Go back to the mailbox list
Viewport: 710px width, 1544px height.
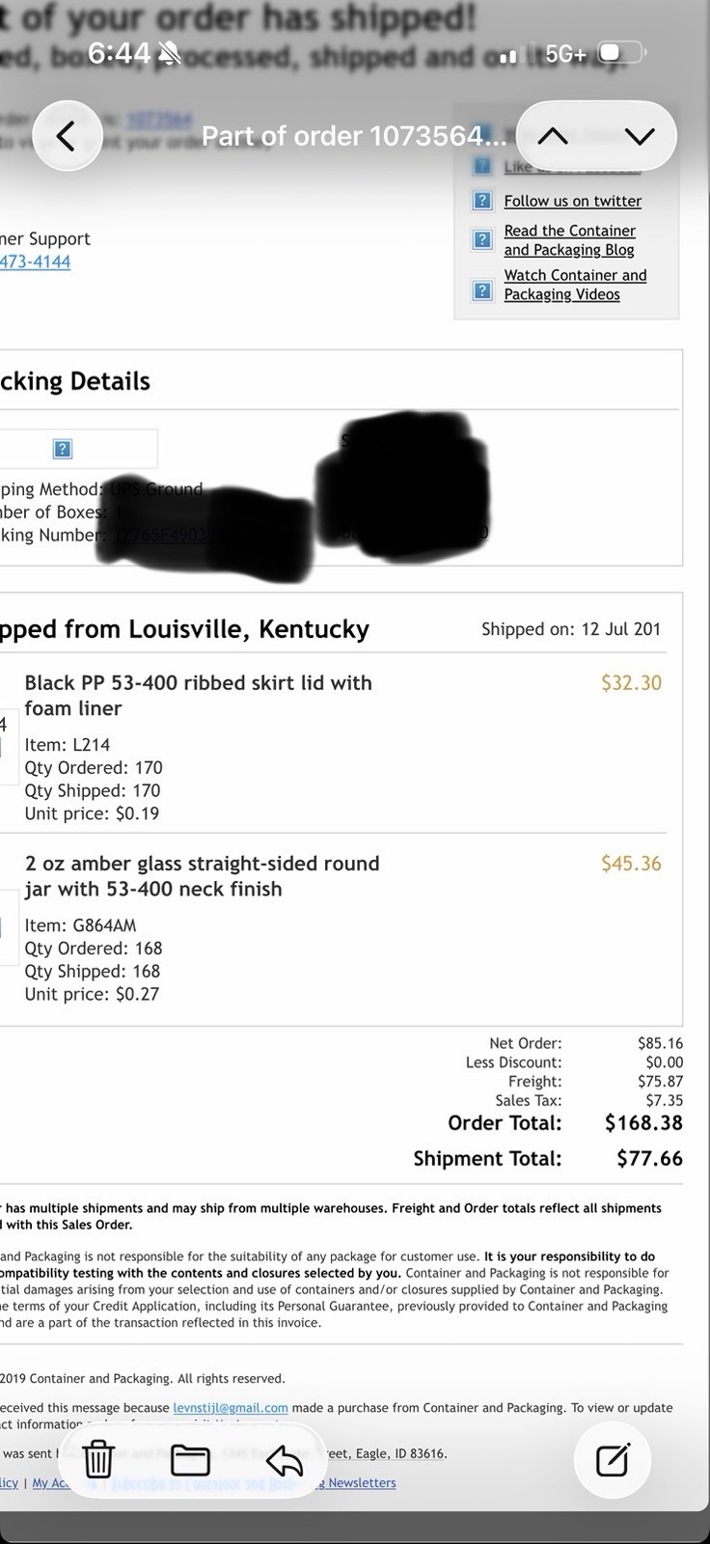pos(66,136)
